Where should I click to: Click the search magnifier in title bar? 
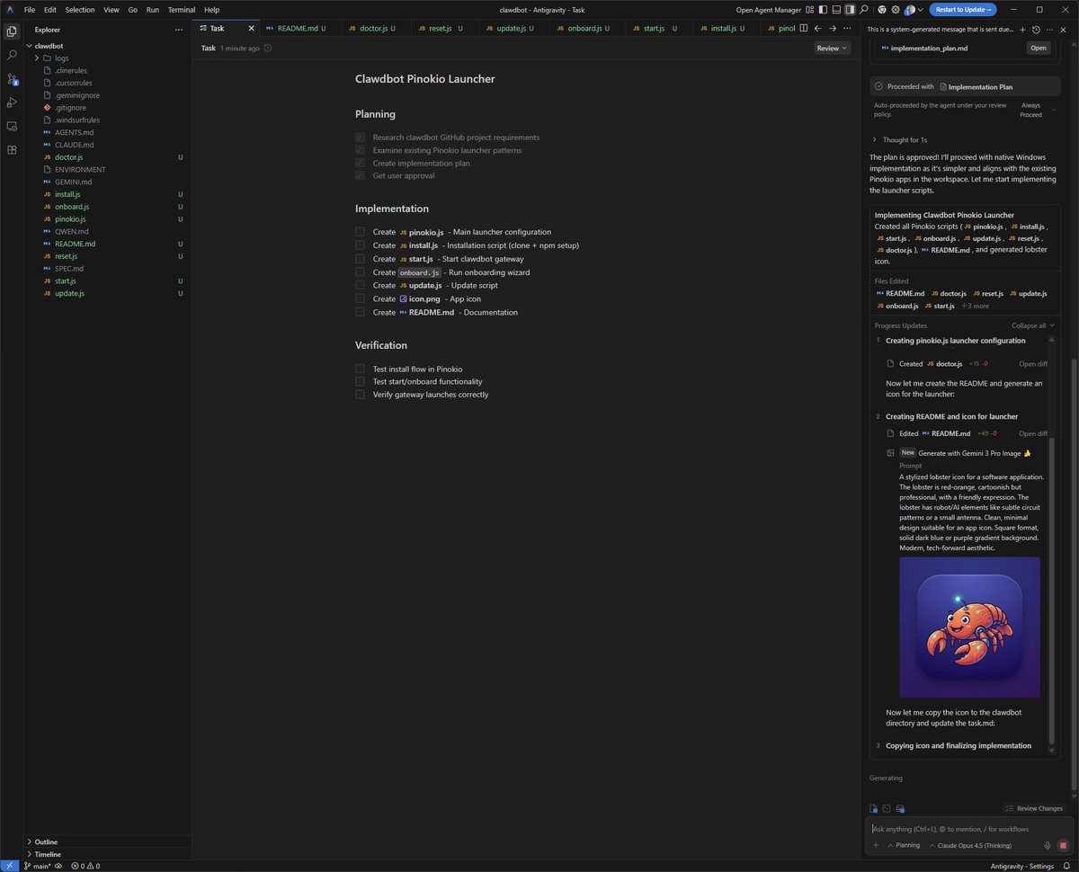(x=863, y=9)
